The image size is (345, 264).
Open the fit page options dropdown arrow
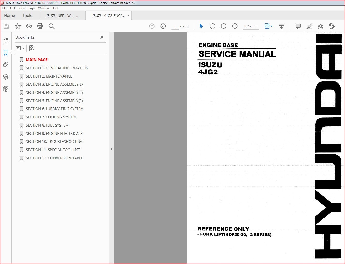point(271,26)
